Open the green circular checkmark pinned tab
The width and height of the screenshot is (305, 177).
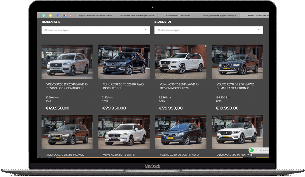click(x=44, y=15)
